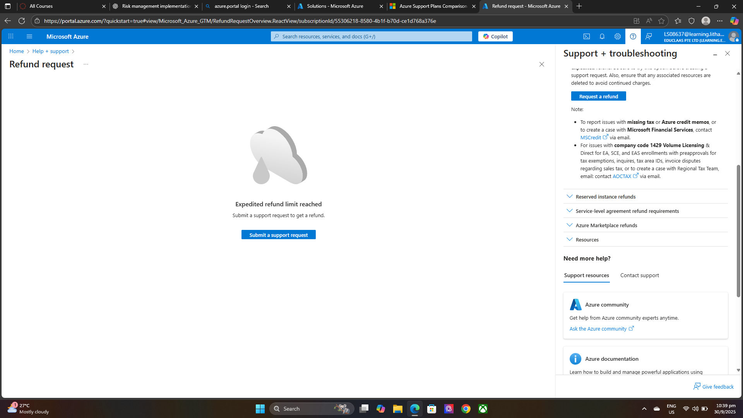Open the Azure Cloud Shell icon
Image resolution: width=743 pixels, height=418 pixels.
tap(587, 36)
